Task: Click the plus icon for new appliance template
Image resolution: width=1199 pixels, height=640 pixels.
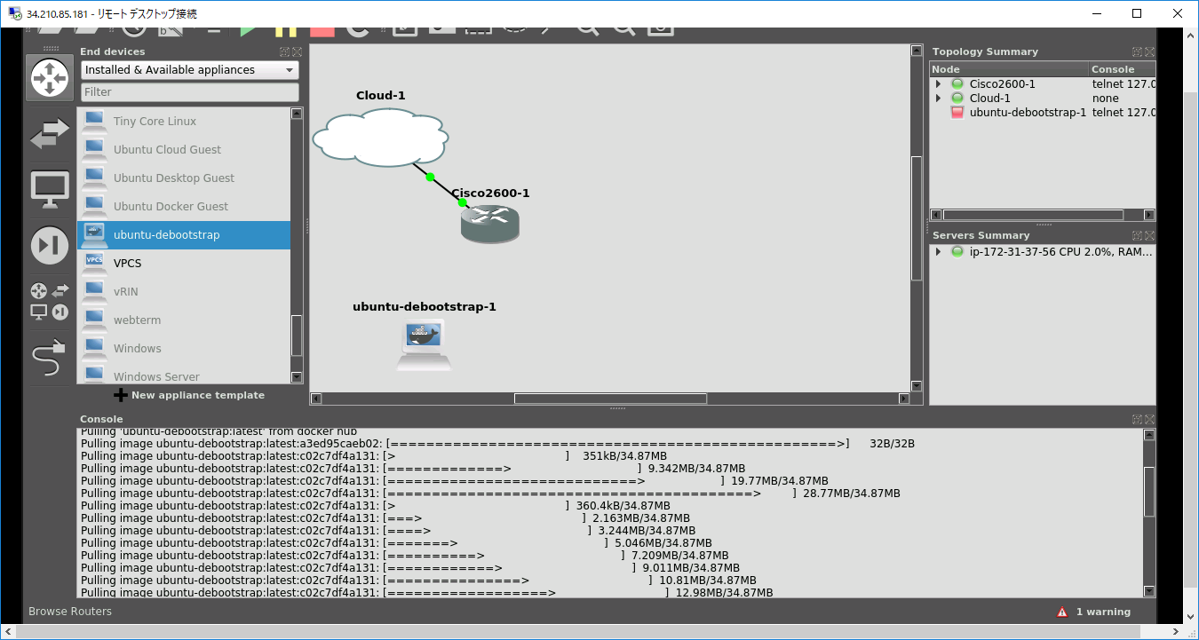Action: tap(121, 395)
